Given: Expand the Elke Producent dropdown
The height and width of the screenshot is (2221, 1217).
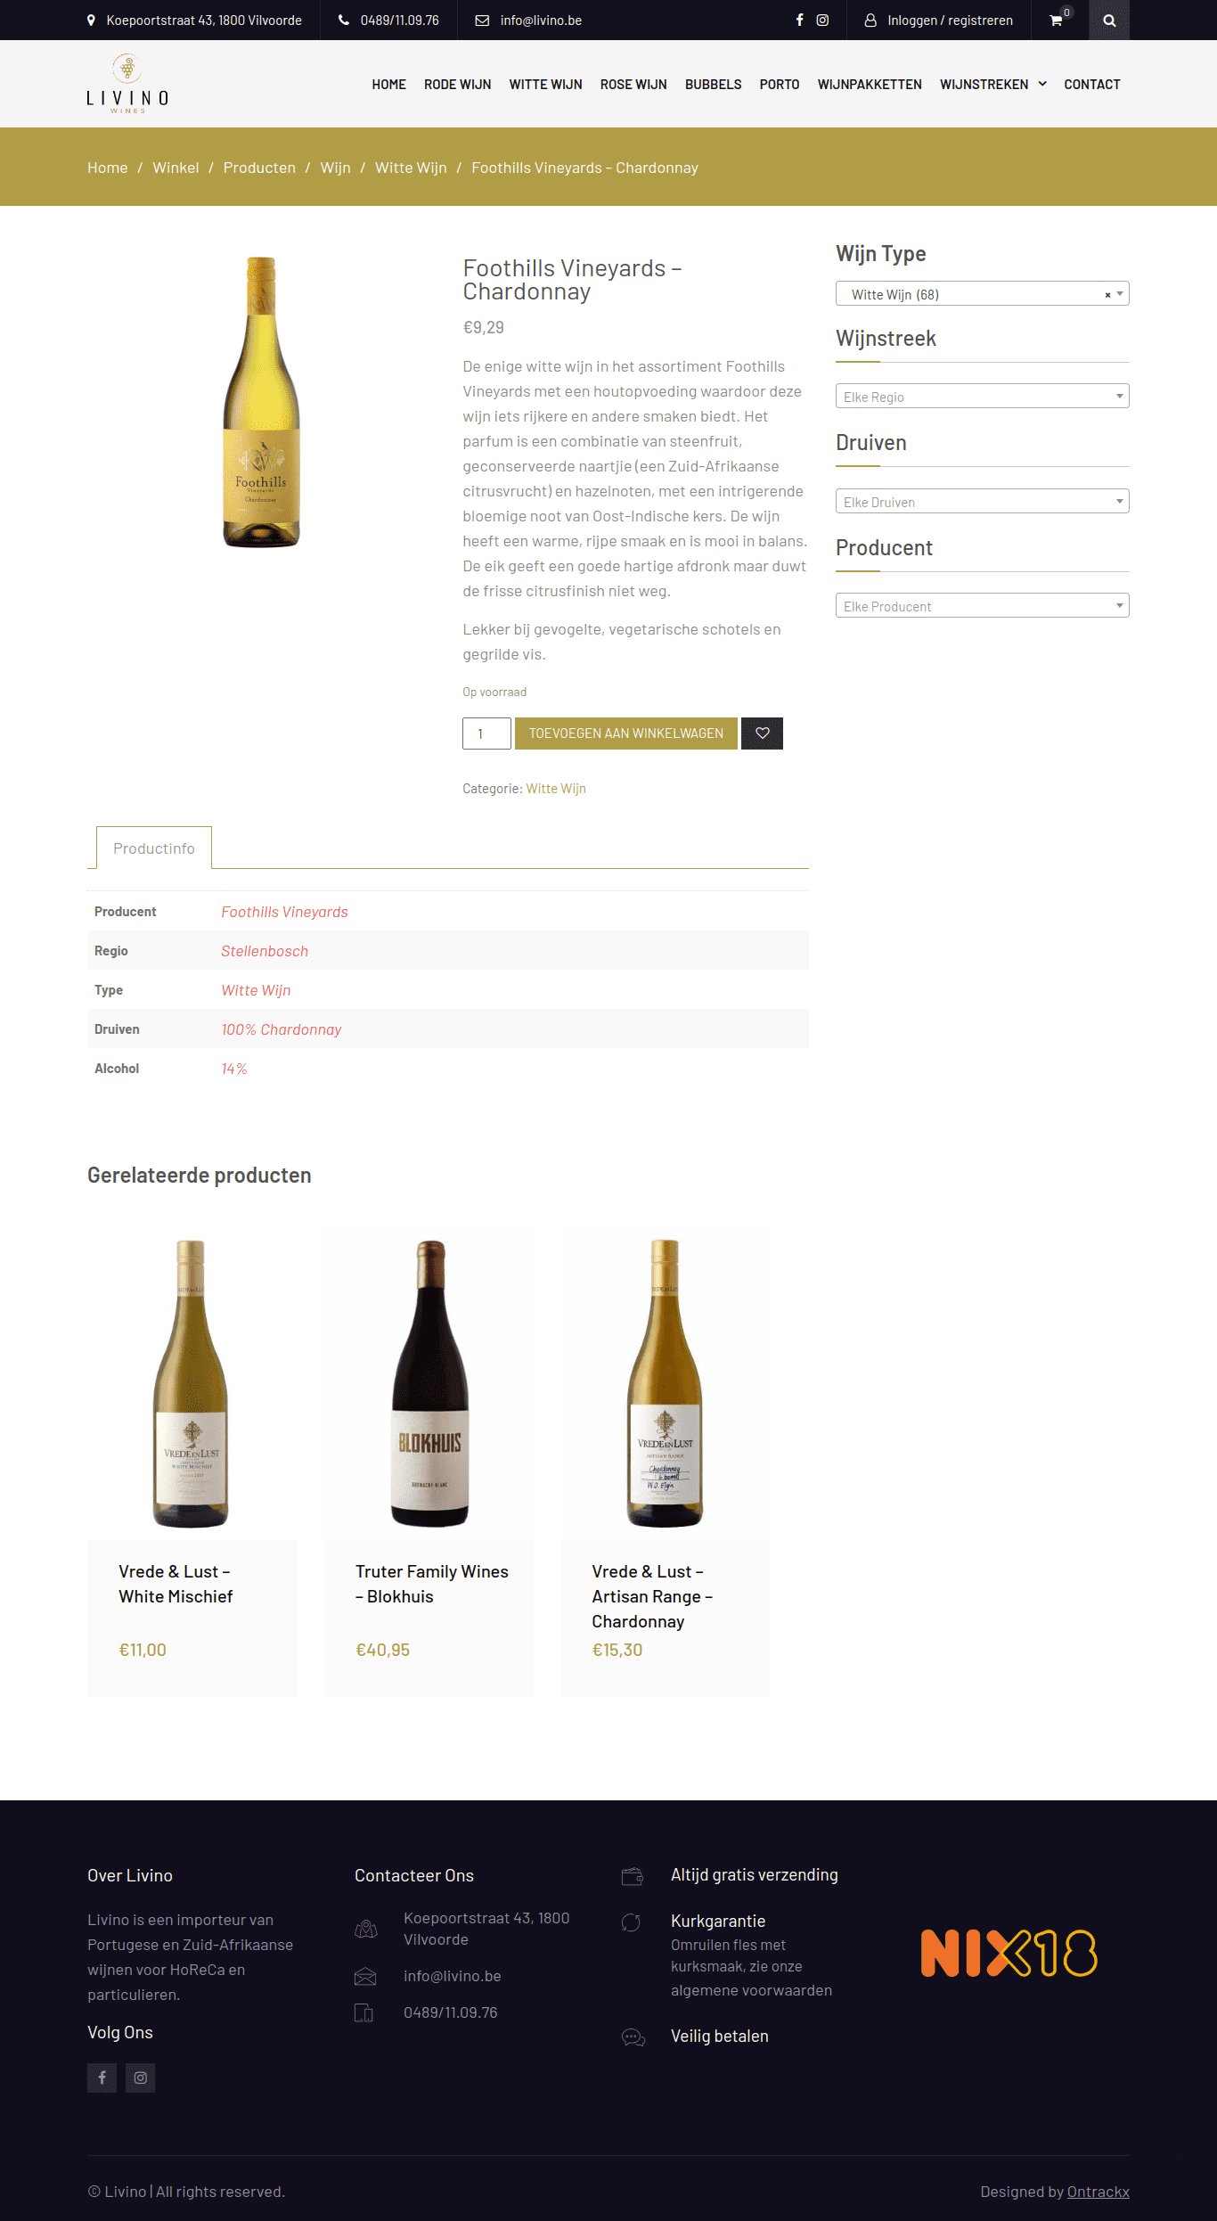Looking at the screenshot, I should (982, 605).
